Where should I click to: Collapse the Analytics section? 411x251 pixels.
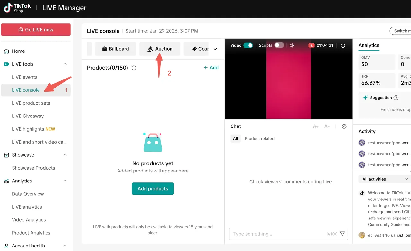tap(65, 181)
